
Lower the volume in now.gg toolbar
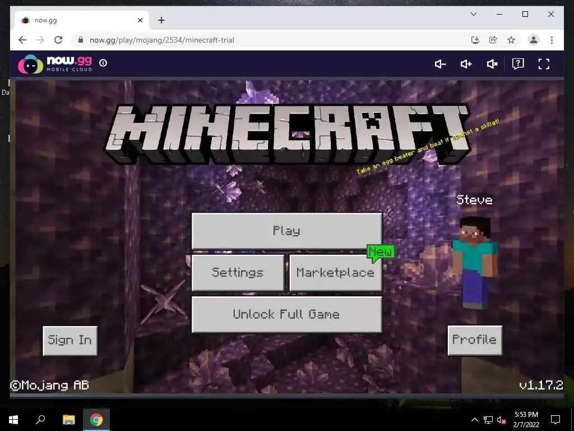[x=440, y=64]
